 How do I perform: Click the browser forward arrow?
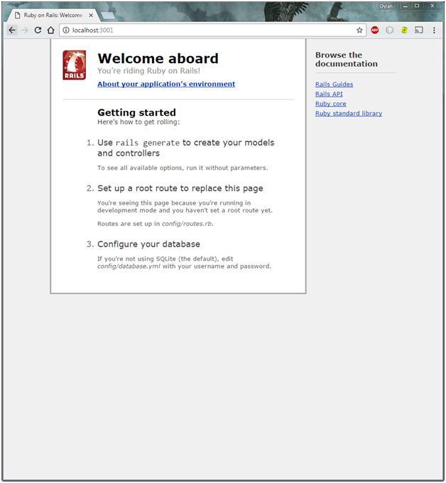(25, 30)
